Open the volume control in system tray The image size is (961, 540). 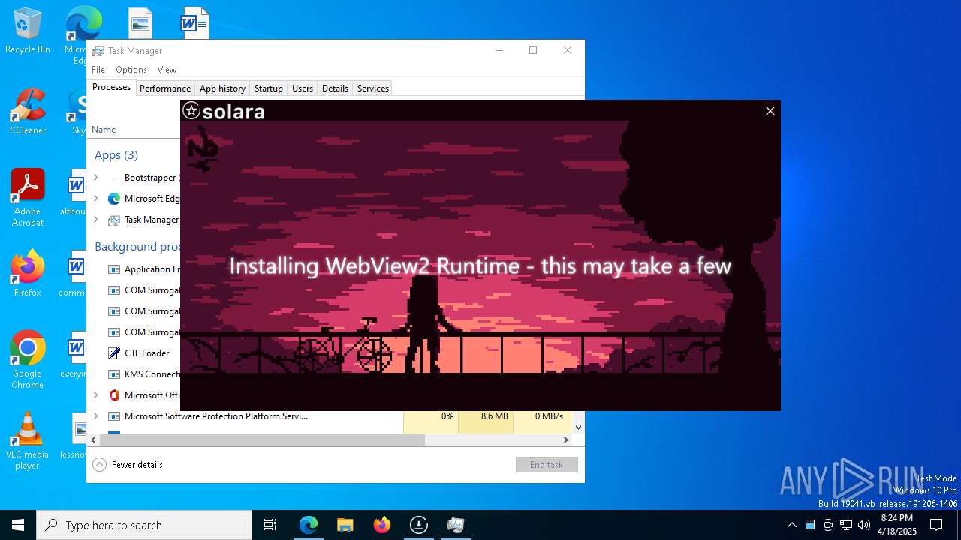(x=864, y=525)
